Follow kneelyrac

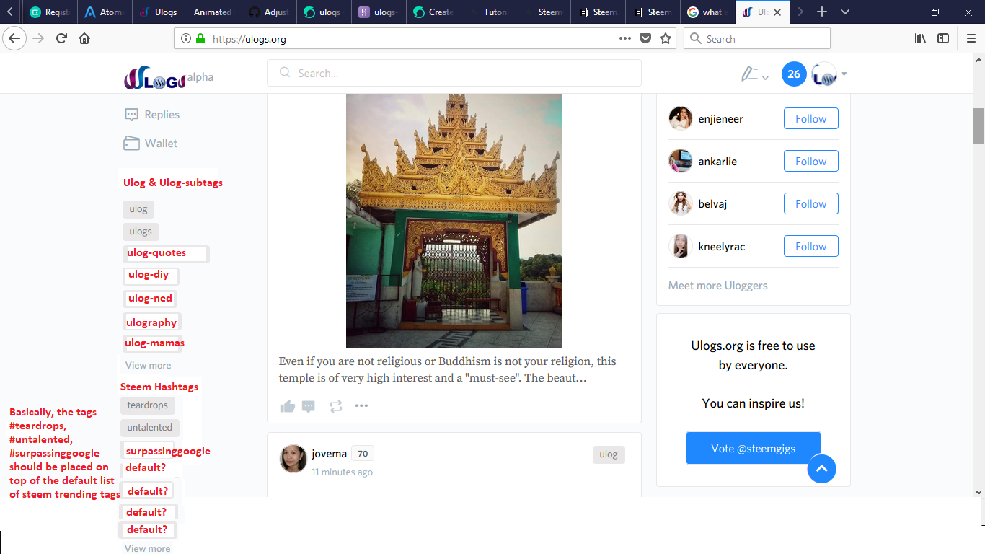tap(811, 246)
